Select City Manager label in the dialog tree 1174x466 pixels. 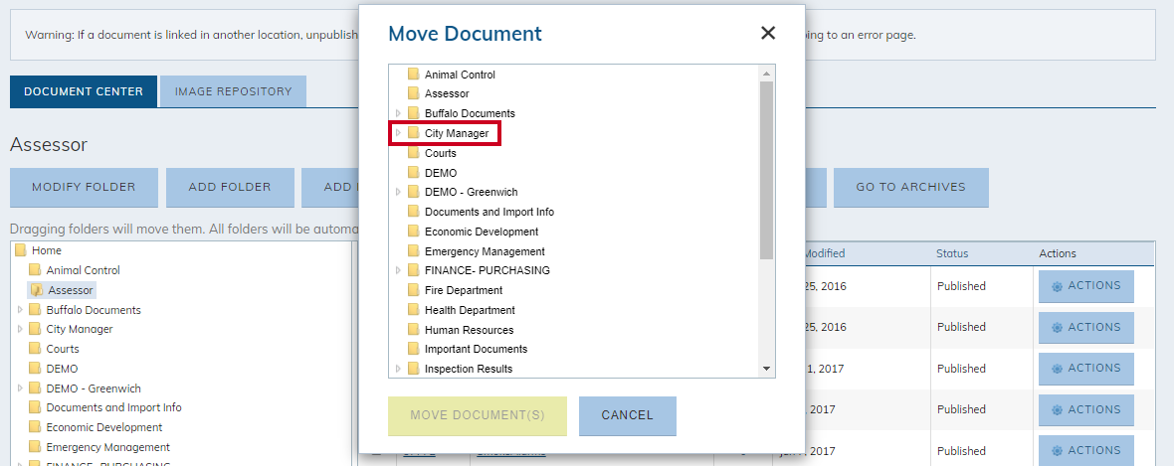[x=456, y=133]
